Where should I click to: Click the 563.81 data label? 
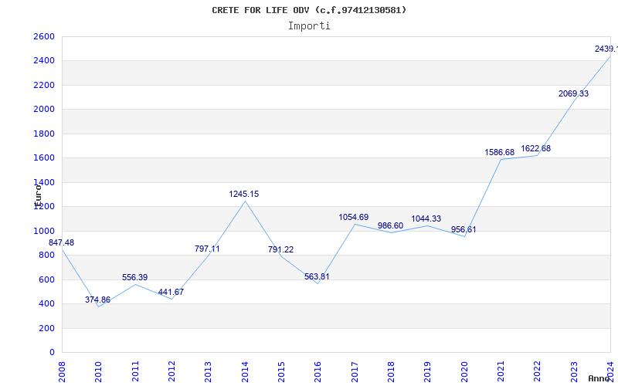[x=317, y=277]
